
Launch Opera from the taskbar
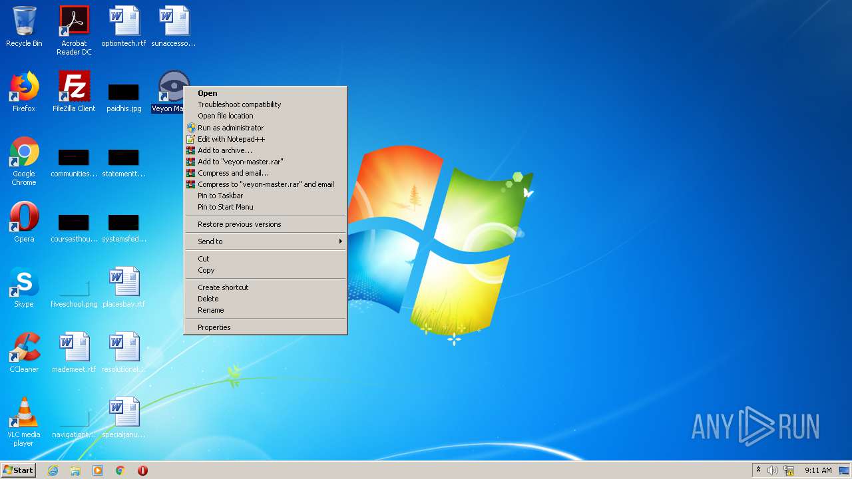click(142, 470)
